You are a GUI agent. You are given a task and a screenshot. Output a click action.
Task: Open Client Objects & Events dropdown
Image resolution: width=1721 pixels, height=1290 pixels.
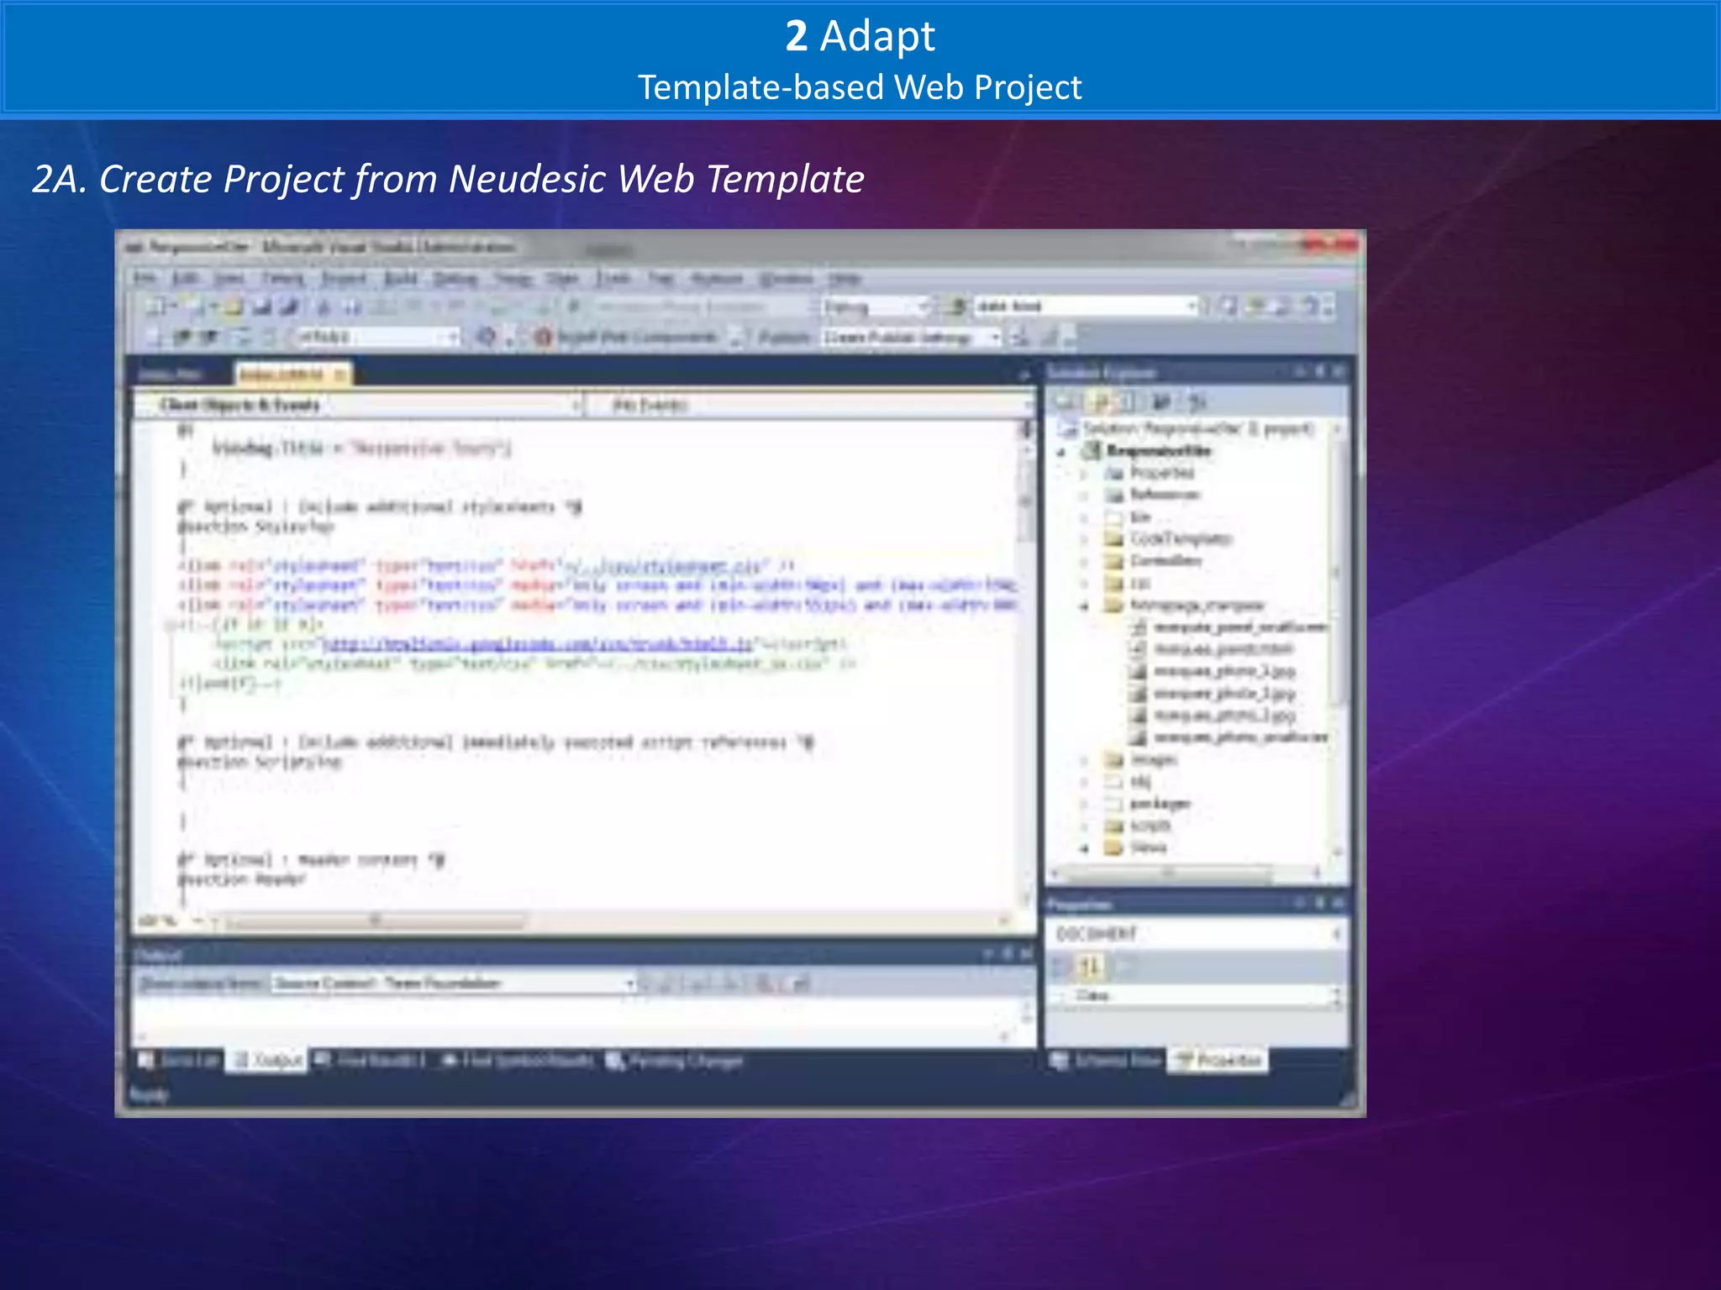coord(359,405)
